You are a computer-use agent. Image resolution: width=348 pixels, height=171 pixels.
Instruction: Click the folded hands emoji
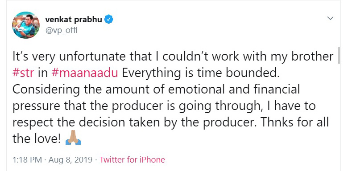click(x=73, y=138)
